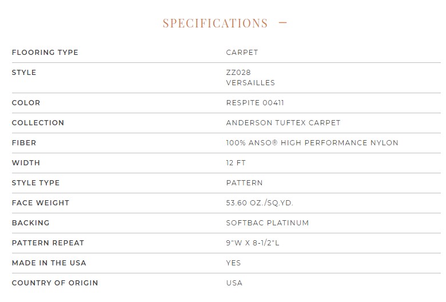
Task: Click Anderson Tuftex Carpet collection value
Action: [x=283, y=122]
